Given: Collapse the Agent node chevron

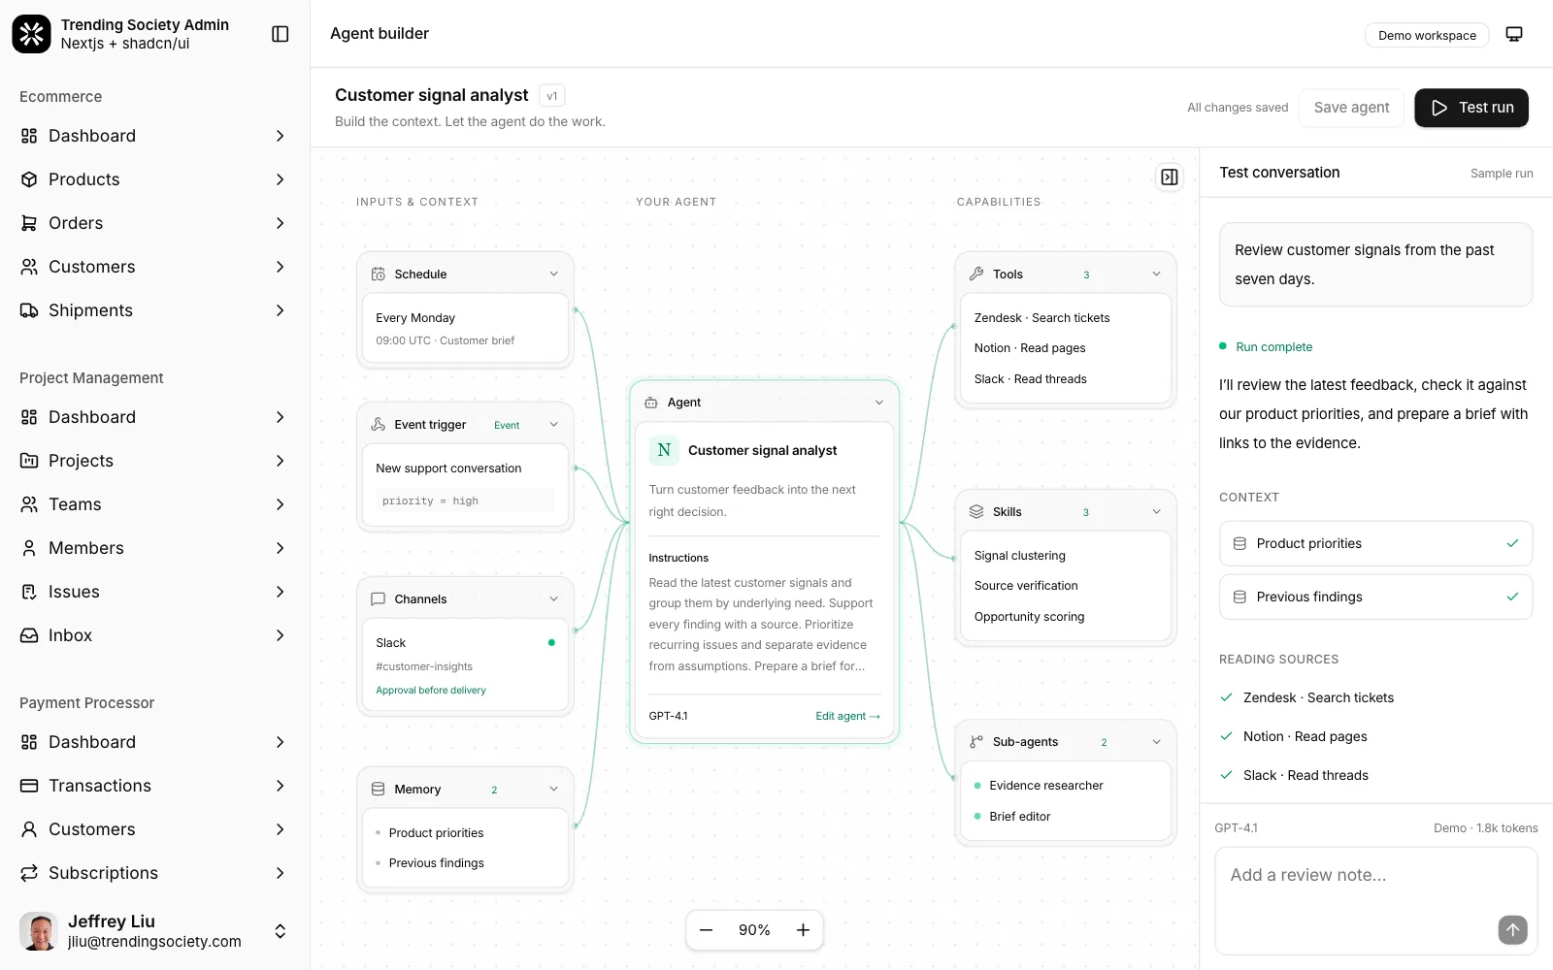Looking at the screenshot, I should point(879,403).
